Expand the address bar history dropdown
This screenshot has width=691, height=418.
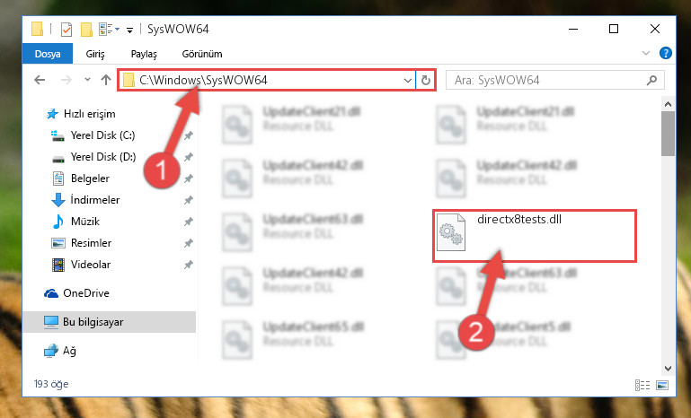[407, 80]
